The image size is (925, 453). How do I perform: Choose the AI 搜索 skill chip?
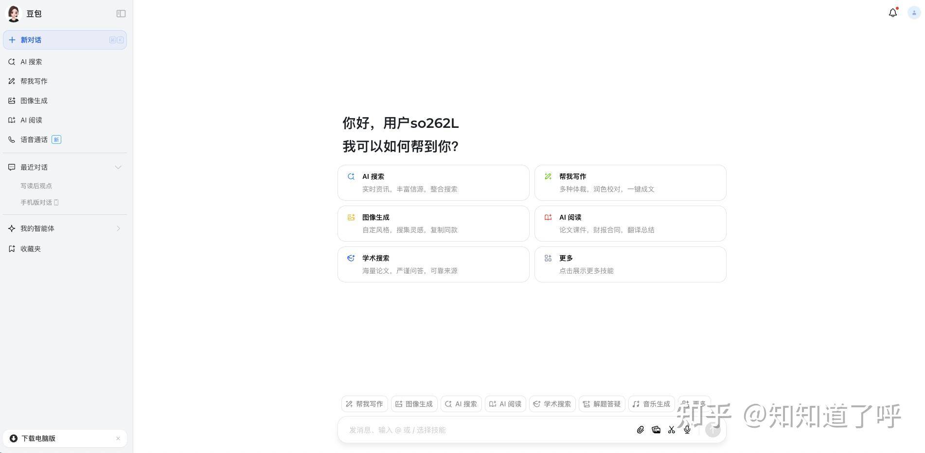click(461, 404)
